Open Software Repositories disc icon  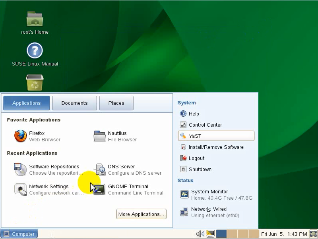click(x=20, y=170)
